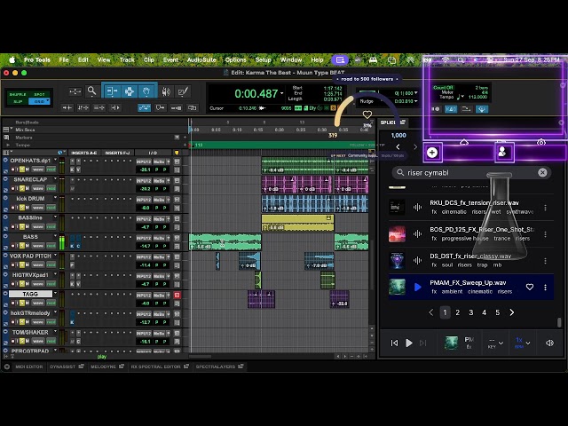Click the riser cymabl search field
Screen dimensions: 568x426
[471, 173]
